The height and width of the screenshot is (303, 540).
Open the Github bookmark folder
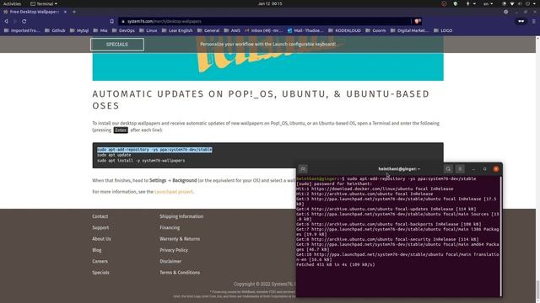point(55,30)
